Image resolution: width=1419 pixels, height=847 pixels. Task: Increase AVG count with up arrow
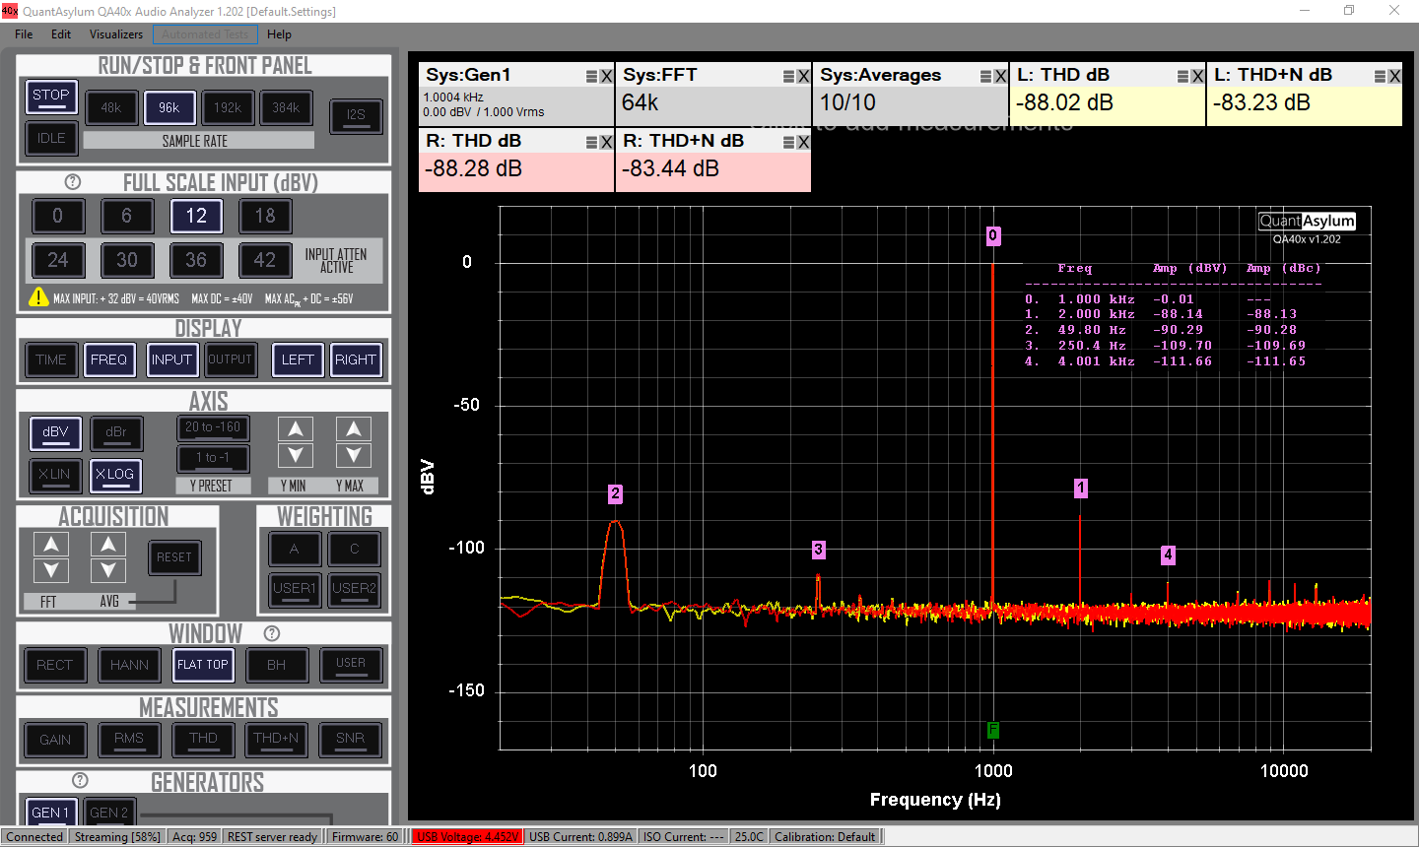pyautogui.click(x=108, y=545)
